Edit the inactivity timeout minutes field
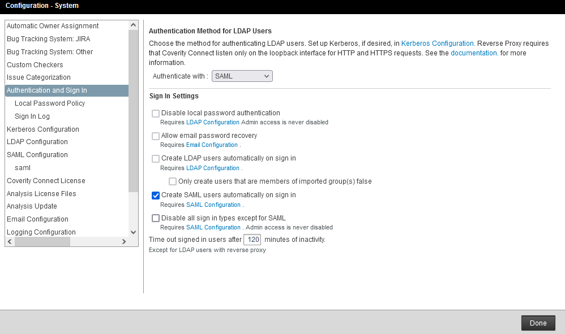565x334 pixels. point(252,239)
